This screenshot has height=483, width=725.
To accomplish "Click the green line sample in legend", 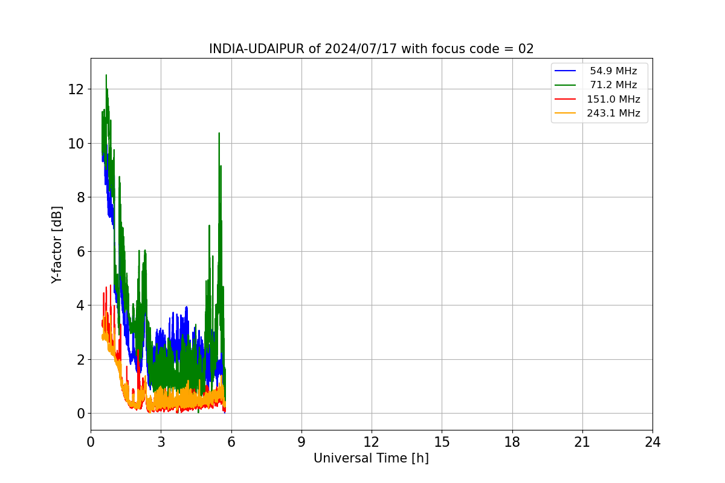I will 565,85.
